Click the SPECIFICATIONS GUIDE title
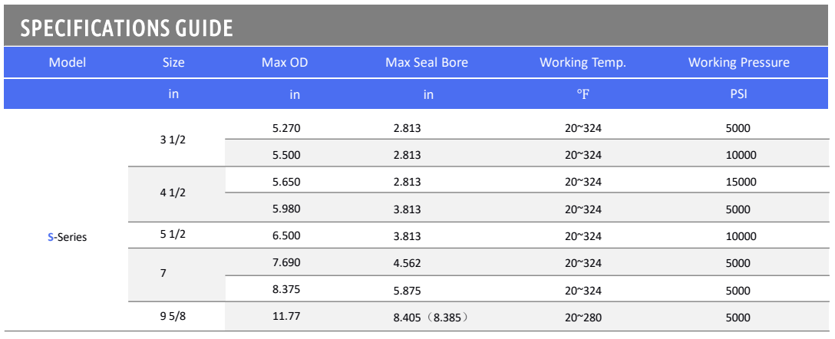The width and height of the screenshot is (835, 339). pyautogui.click(x=127, y=28)
